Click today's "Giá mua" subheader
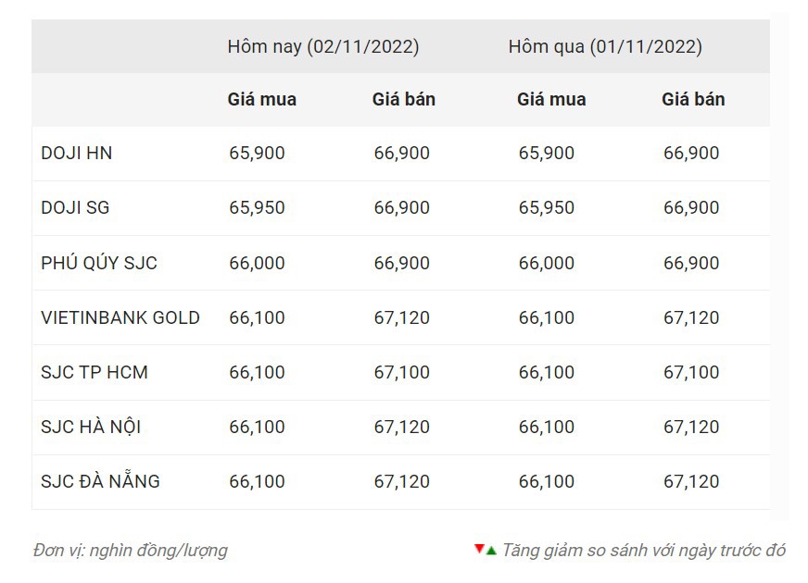Viewport: 808px width, 583px height. 262,99
